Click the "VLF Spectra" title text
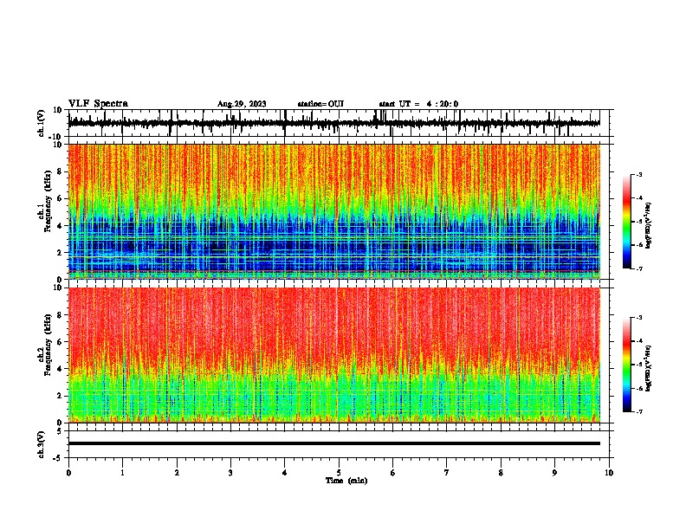 click(x=98, y=104)
